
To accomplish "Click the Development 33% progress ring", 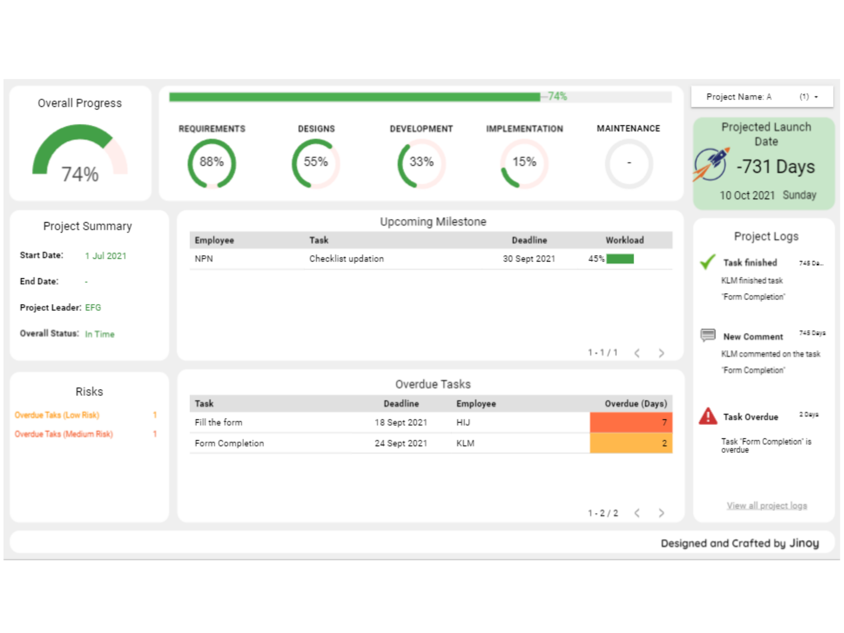I will pos(421,163).
